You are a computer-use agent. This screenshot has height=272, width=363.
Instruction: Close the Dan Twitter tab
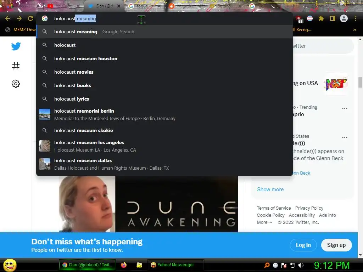119,6
